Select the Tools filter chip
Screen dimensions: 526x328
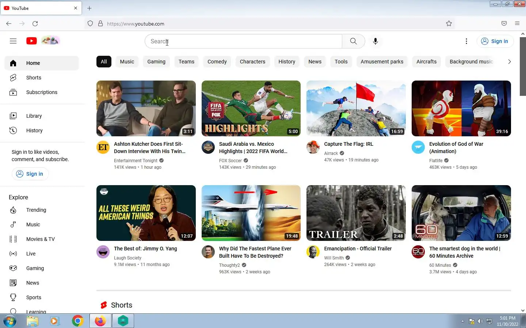point(341,62)
